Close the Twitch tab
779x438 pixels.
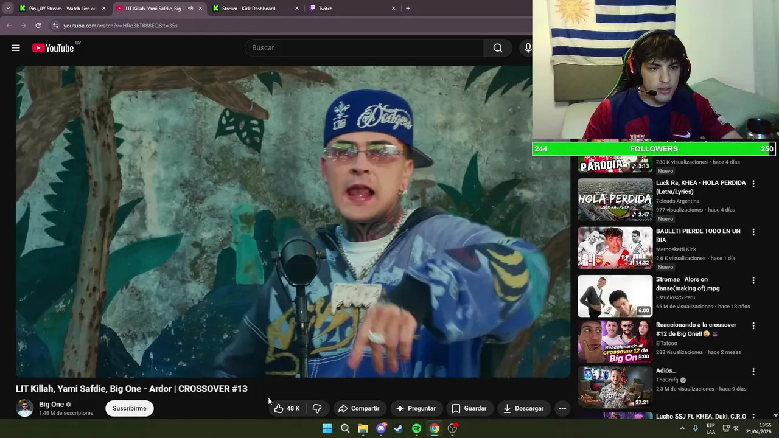pos(393,9)
